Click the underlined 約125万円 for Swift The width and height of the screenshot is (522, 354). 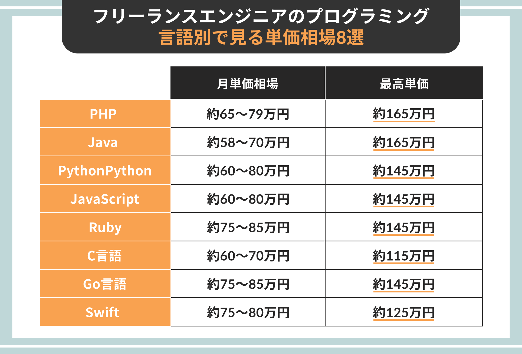tap(404, 313)
